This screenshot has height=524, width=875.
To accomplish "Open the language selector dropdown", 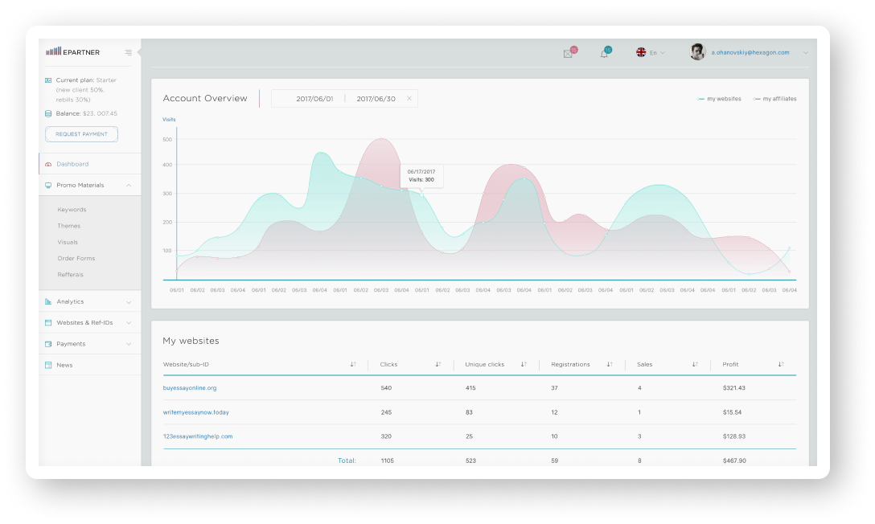I will click(651, 53).
